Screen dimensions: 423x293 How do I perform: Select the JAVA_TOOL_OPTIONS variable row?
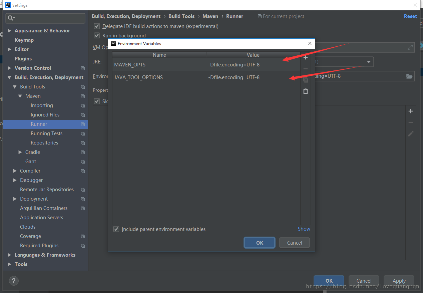206,77
